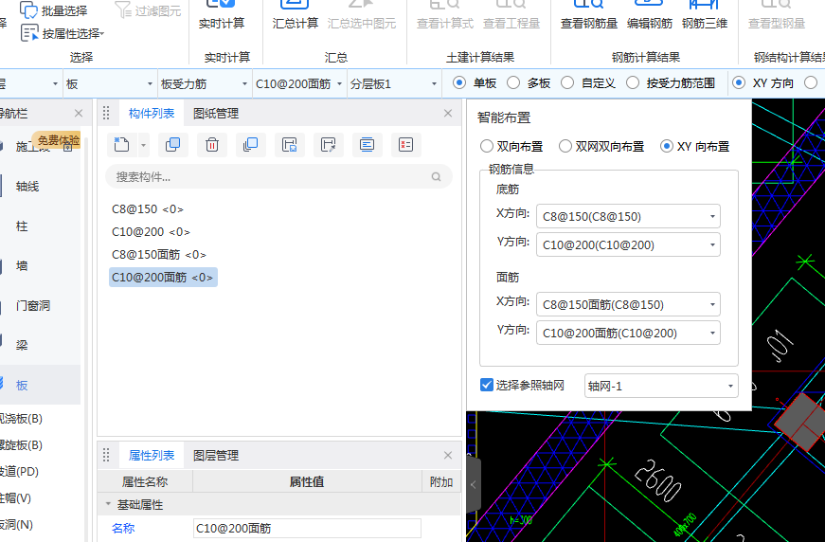
Task: Select 双向布置 radio option
Action: [x=487, y=146]
